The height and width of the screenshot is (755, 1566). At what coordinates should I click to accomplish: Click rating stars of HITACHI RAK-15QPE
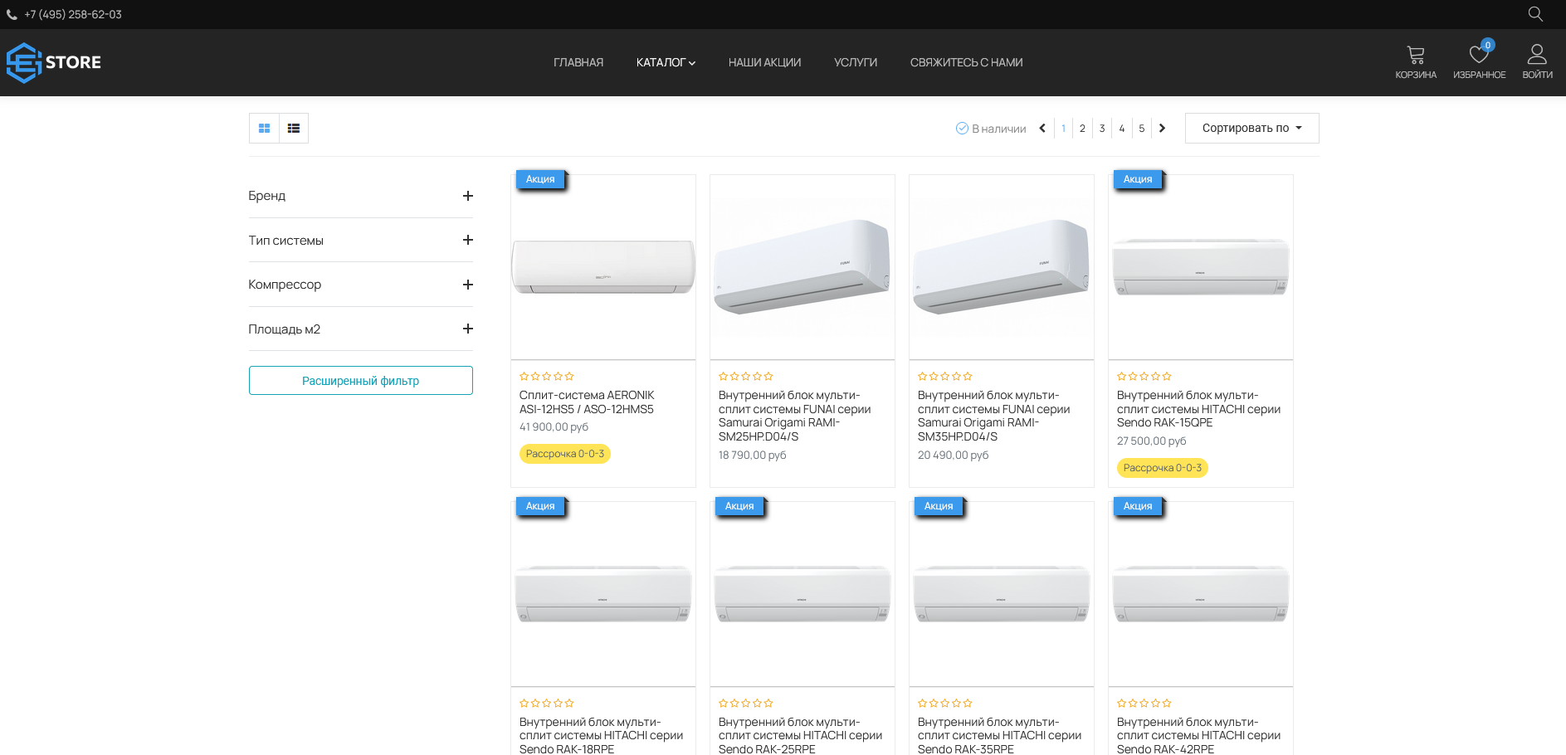click(1144, 377)
